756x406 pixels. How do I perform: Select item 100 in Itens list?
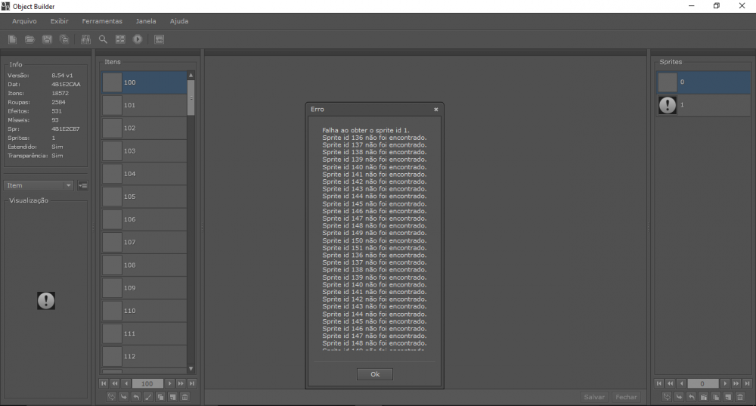coord(144,82)
